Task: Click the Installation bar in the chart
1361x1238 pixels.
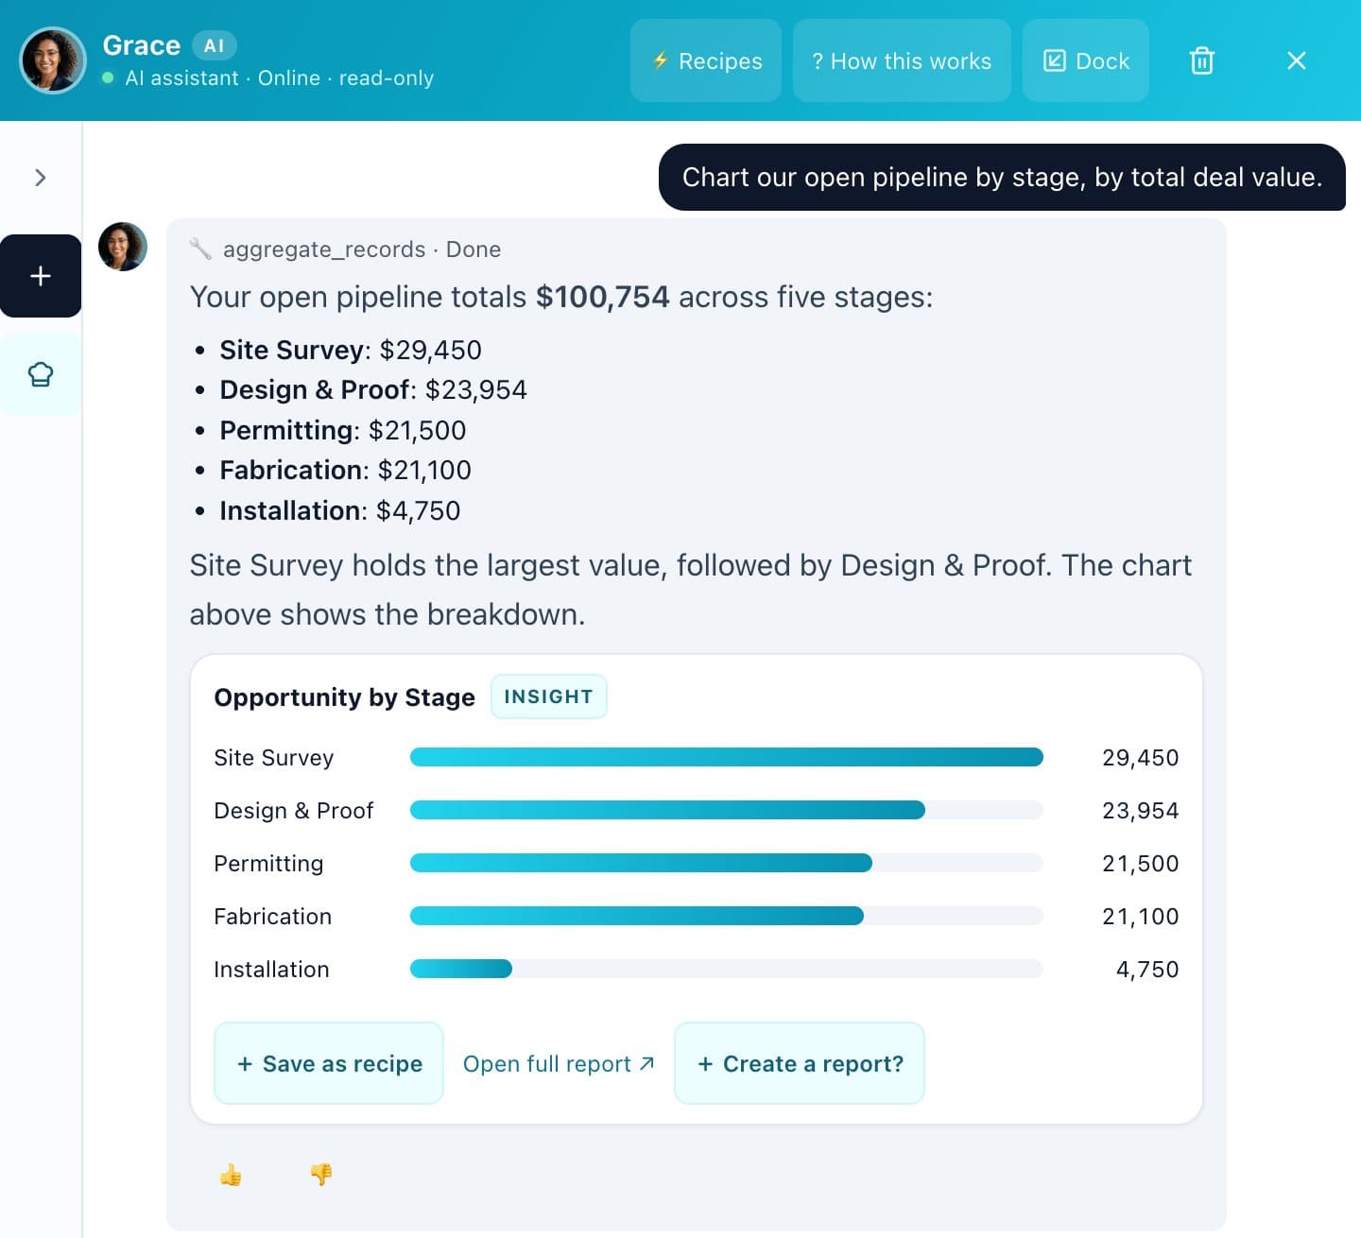Action: 461,969
